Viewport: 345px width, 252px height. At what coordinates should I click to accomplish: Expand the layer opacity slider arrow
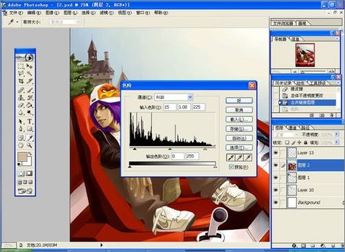337,134
